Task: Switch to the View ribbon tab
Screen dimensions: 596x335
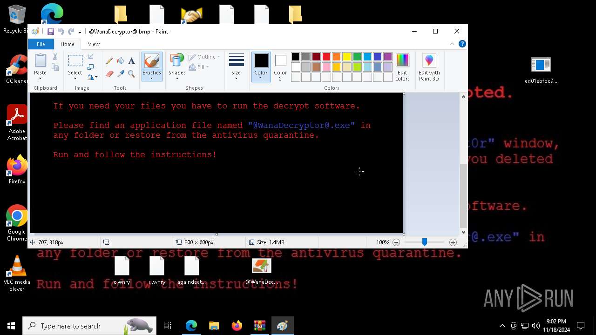Action: click(94, 44)
